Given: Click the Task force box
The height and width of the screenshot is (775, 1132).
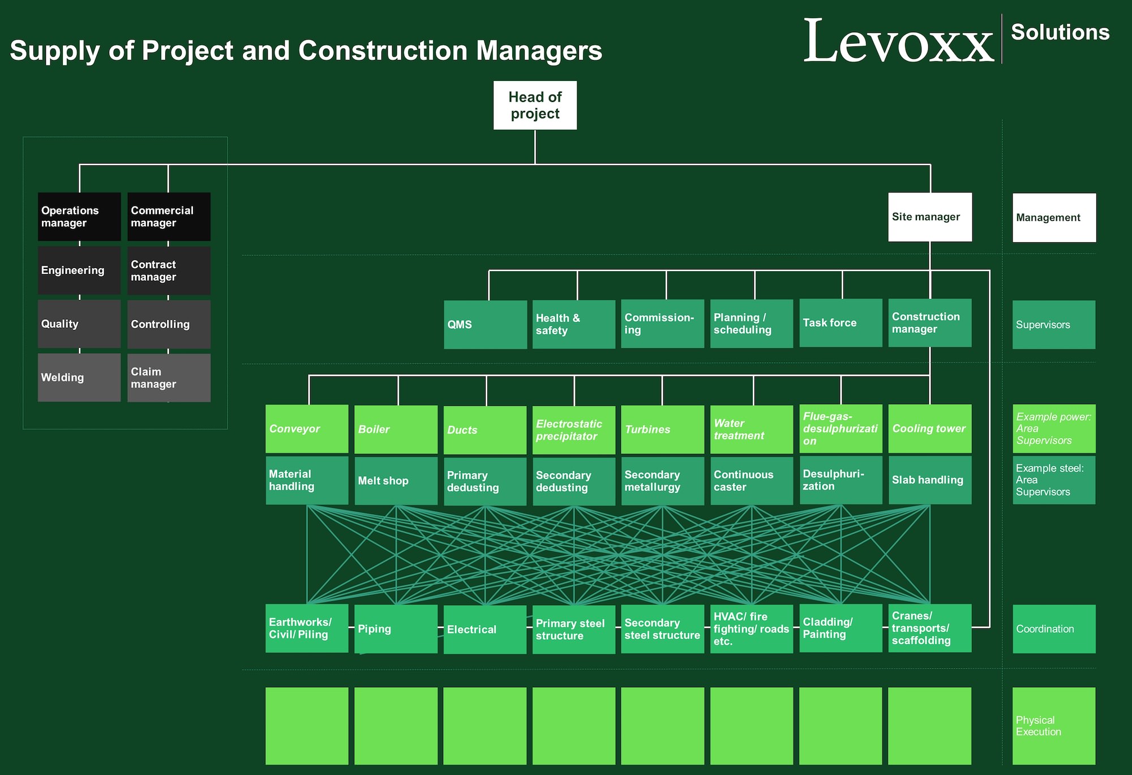Looking at the screenshot, I should pyautogui.click(x=841, y=323).
